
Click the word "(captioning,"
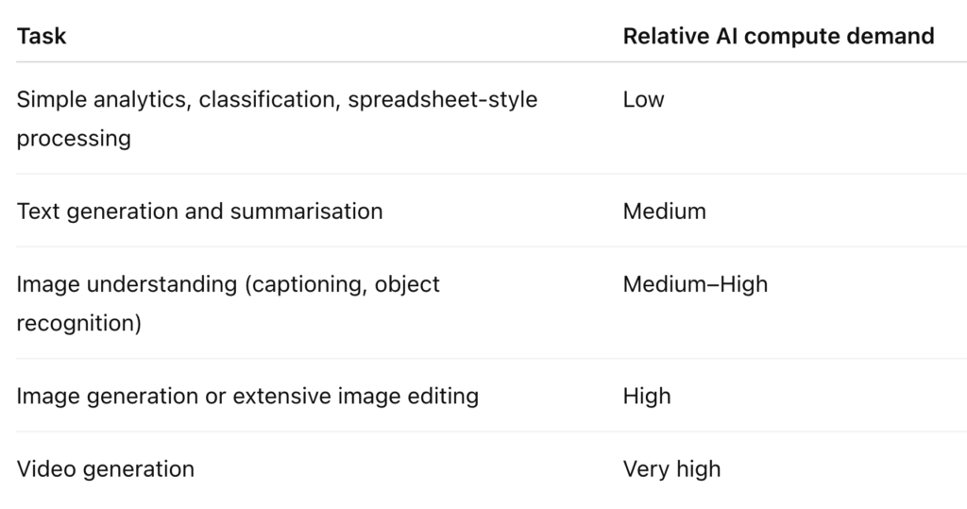pyautogui.click(x=297, y=284)
